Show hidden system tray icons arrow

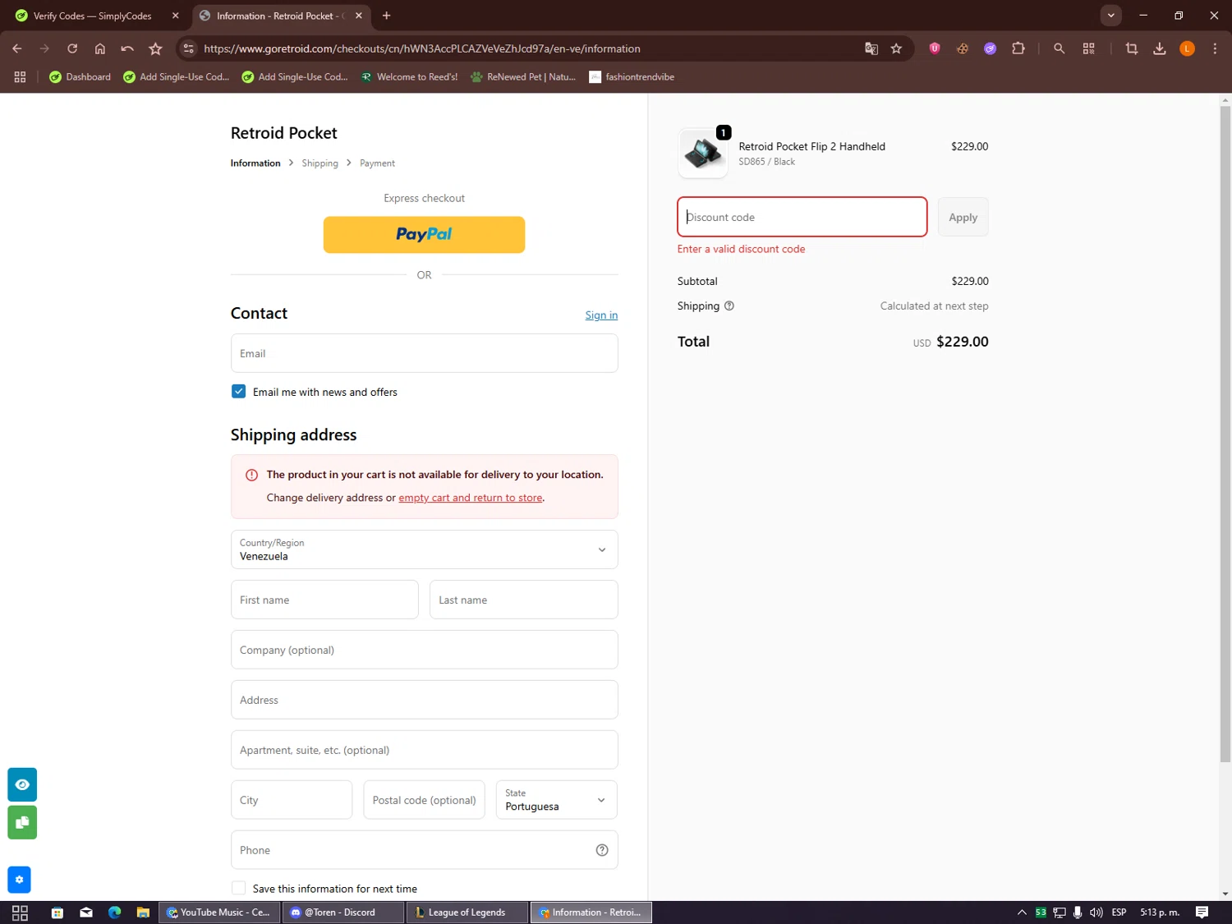point(1022,913)
